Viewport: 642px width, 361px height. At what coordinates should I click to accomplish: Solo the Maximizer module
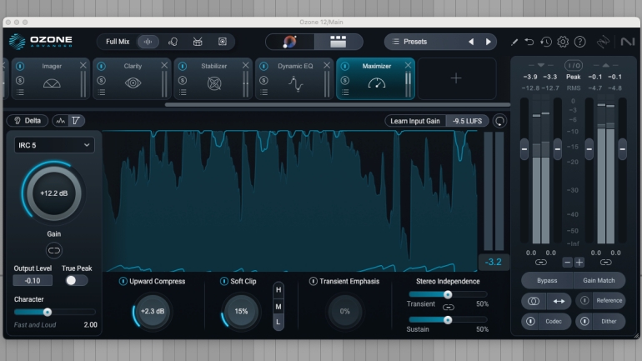coord(344,80)
